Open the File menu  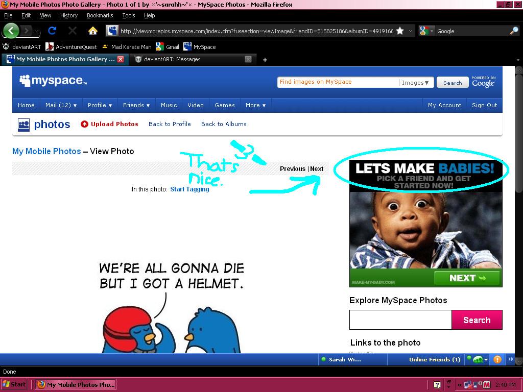click(x=8, y=15)
